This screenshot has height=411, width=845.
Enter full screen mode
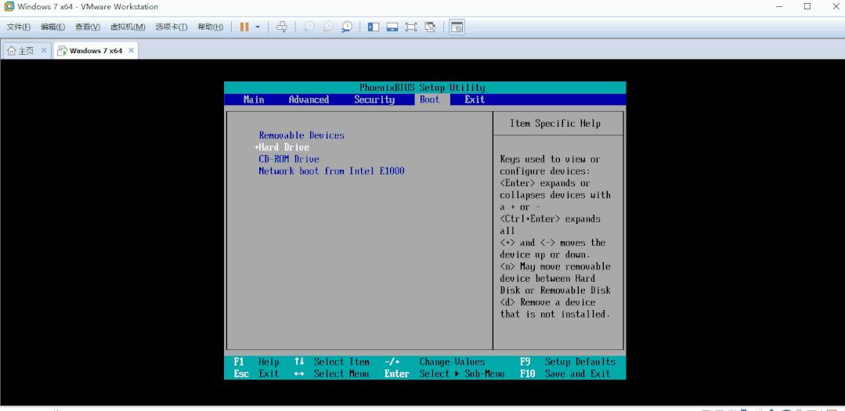(411, 27)
